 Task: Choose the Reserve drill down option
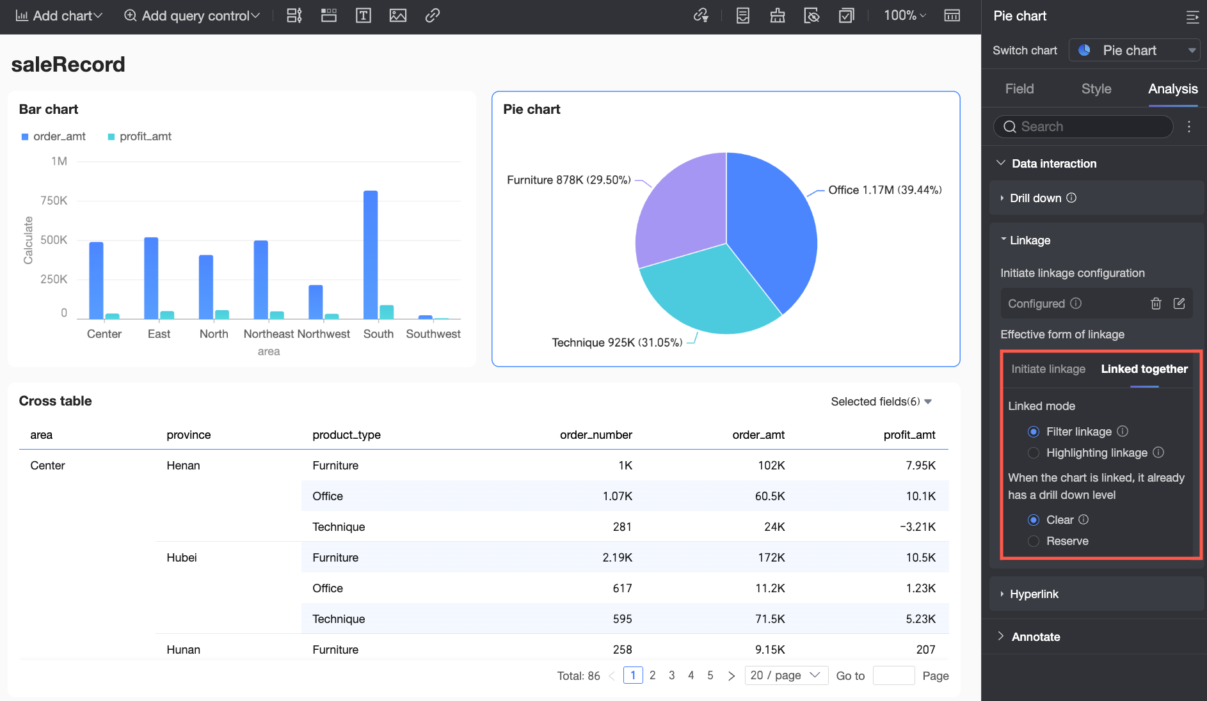point(1033,541)
